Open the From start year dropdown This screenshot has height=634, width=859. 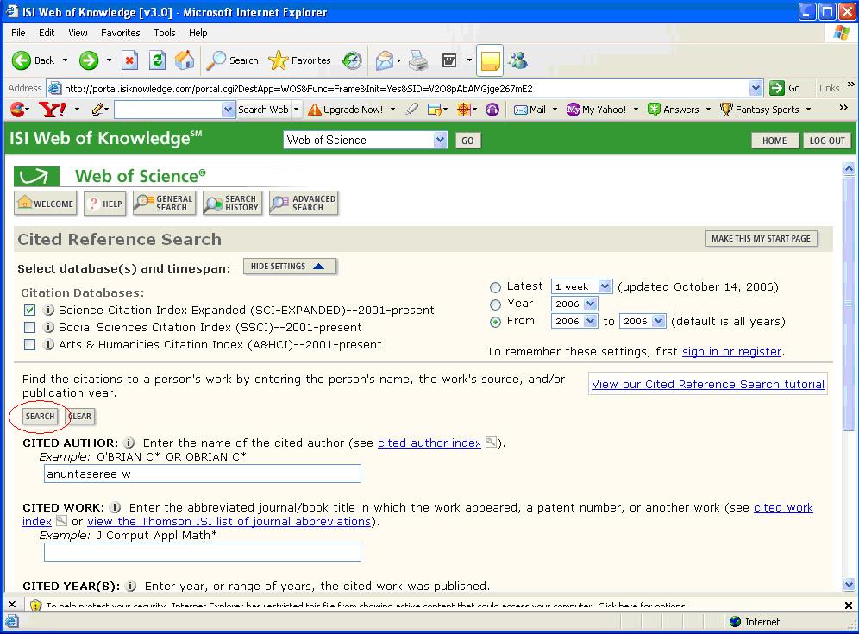coord(574,321)
